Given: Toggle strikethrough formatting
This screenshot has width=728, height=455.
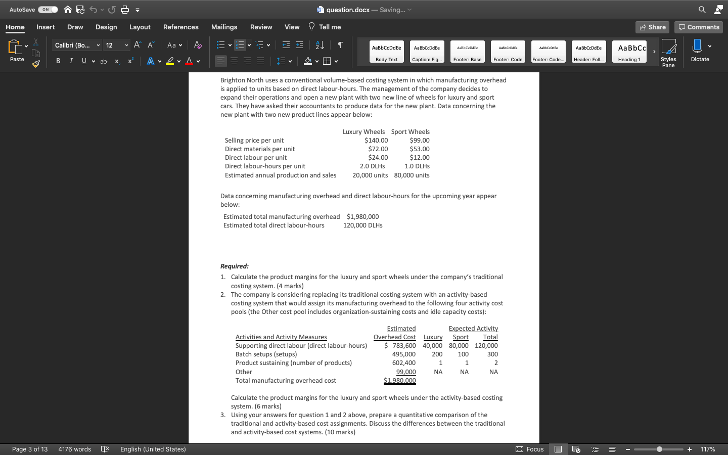Looking at the screenshot, I should coord(103,61).
